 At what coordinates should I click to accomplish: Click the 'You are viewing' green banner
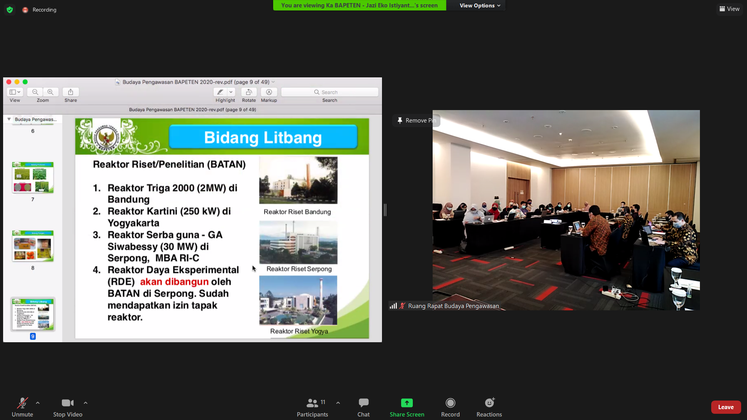(x=359, y=5)
